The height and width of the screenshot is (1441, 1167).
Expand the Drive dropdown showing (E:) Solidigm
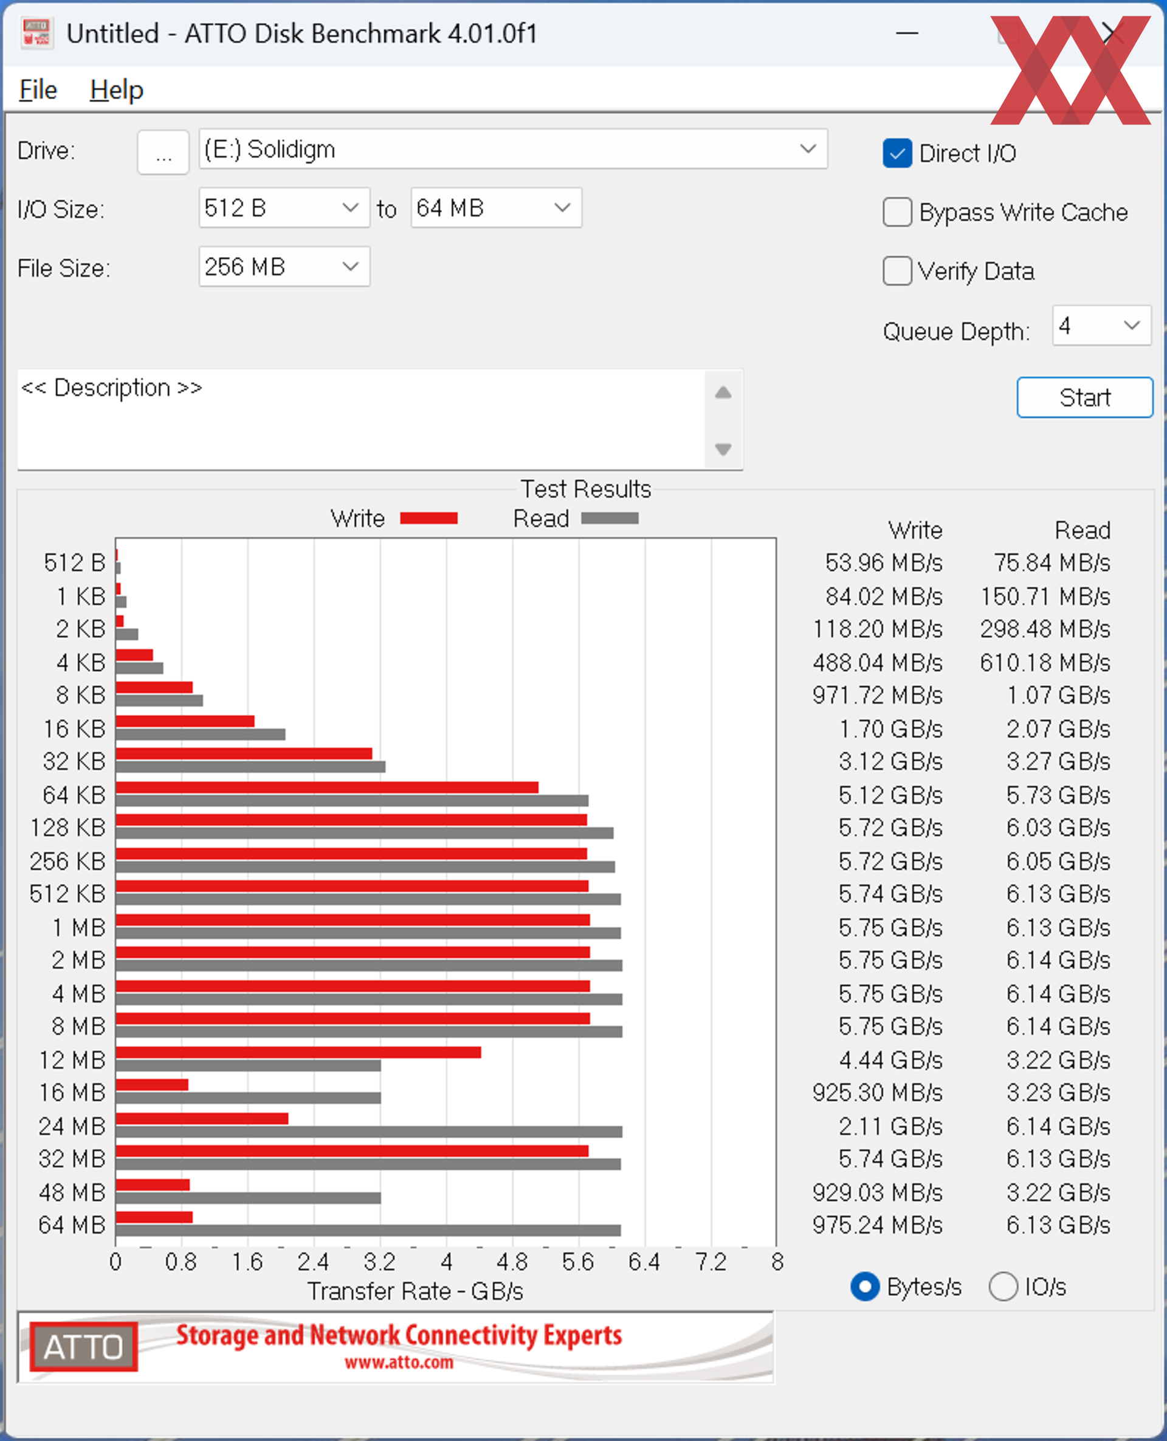click(513, 150)
